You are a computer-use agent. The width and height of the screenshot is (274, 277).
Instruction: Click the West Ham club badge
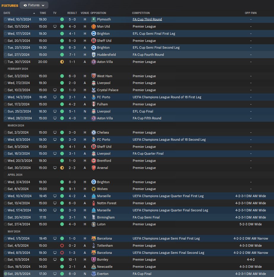click(94, 76)
